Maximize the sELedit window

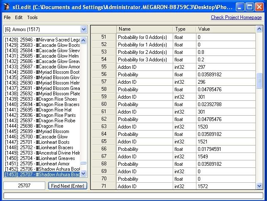click(x=249, y=7)
